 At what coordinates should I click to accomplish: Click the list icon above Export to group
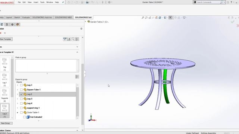click(77, 77)
